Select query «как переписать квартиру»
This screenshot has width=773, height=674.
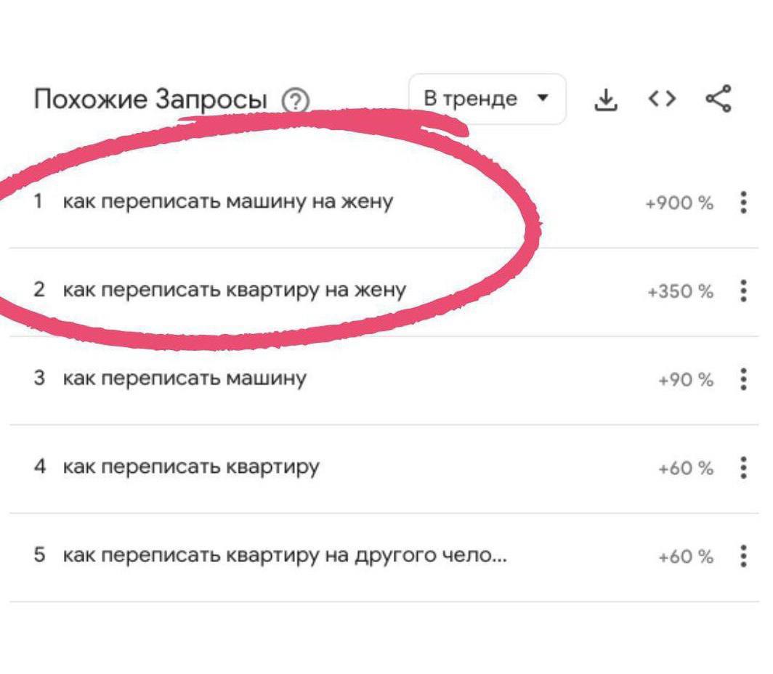(191, 467)
